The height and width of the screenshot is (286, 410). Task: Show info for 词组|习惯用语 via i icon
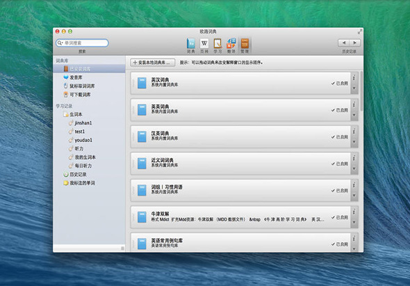tap(354, 185)
